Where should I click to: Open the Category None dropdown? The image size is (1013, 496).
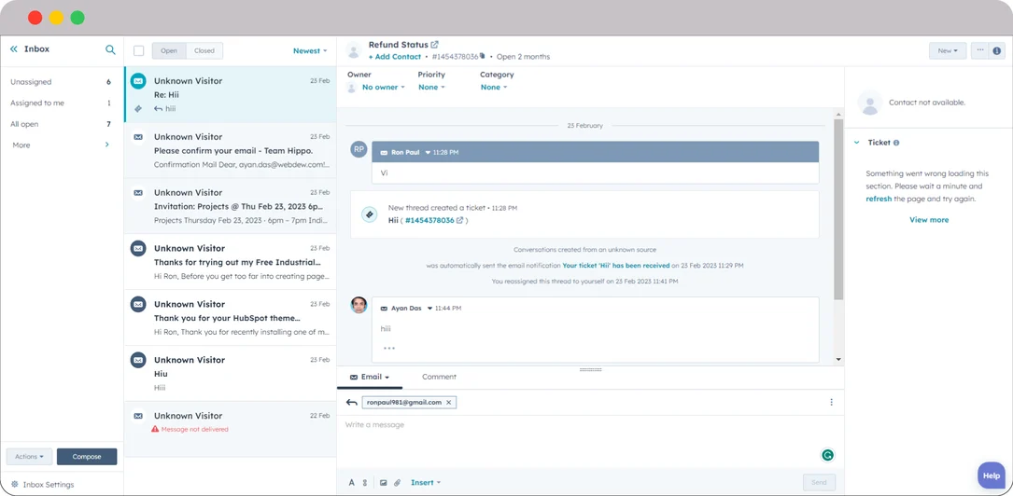(494, 87)
